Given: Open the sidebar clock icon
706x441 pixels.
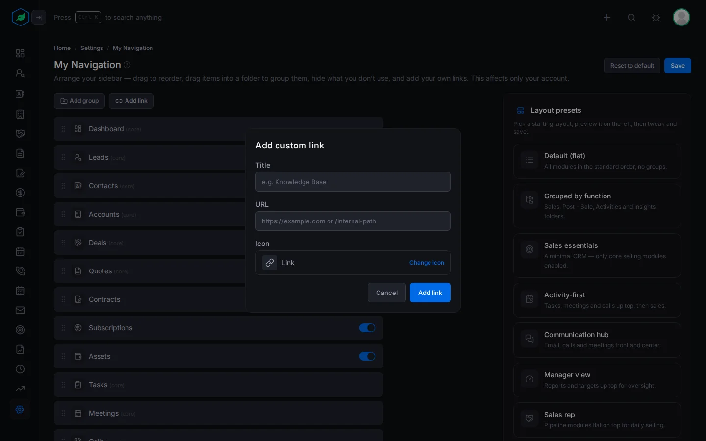Looking at the screenshot, I should pos(20,369).
